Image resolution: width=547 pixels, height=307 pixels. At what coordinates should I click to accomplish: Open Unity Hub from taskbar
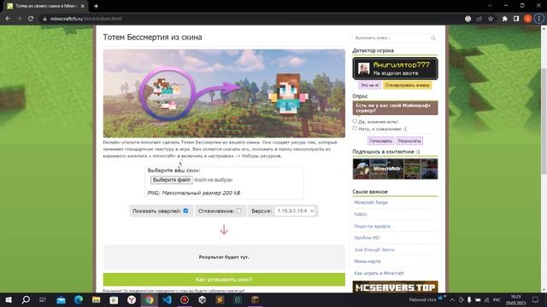coord(202,299)
